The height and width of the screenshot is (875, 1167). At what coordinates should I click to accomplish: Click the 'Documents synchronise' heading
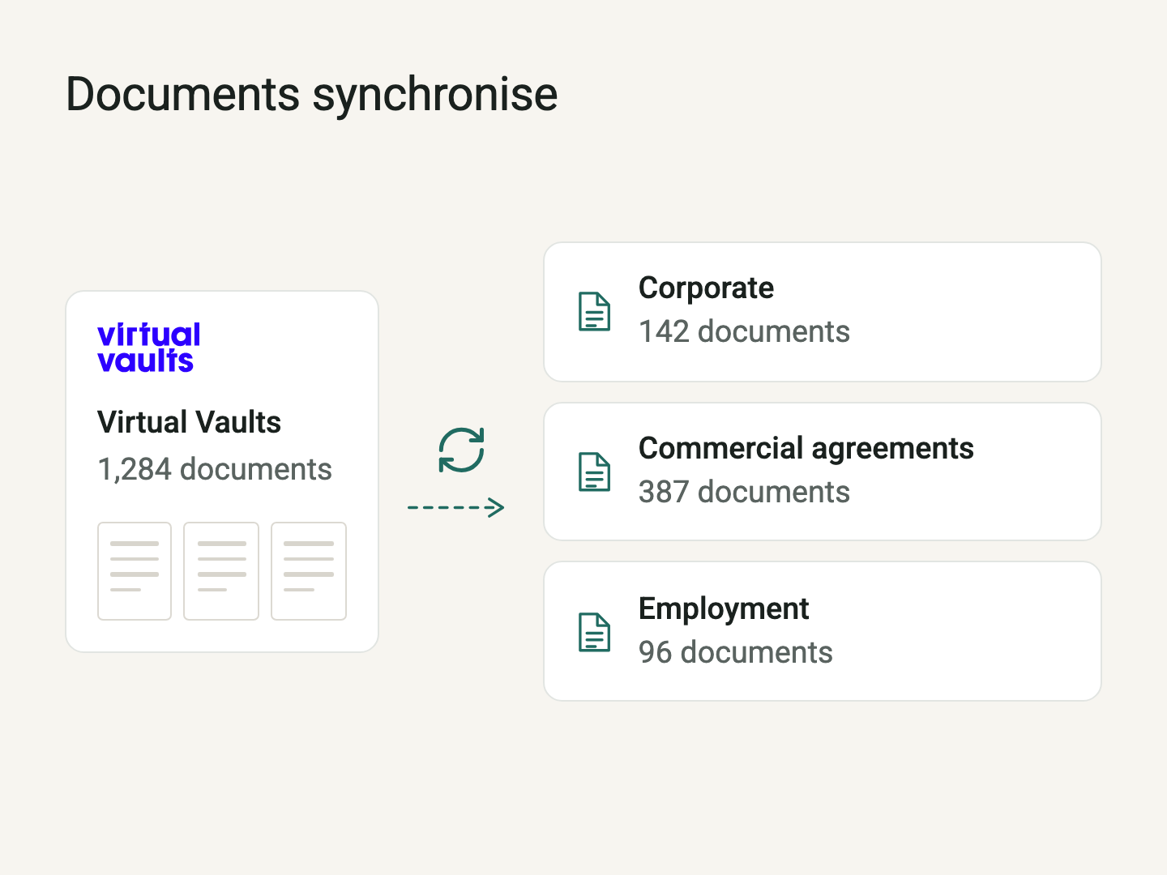pyautogui.click(x=312, y=95)
